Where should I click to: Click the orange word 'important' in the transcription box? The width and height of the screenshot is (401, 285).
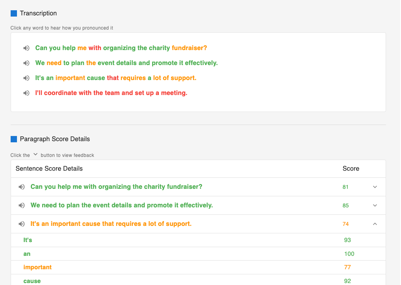click(70, 78)
